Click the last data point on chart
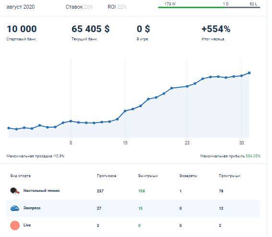This screenshot has width=272, height=237. 249,73
